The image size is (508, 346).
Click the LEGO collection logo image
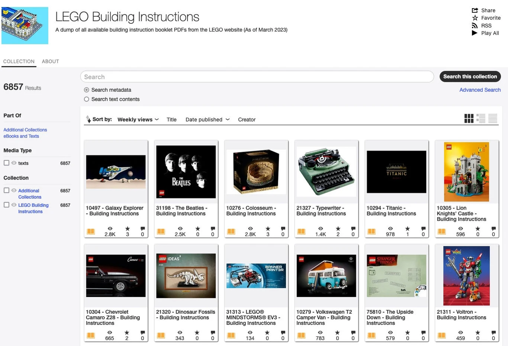(x=25, y=26)
